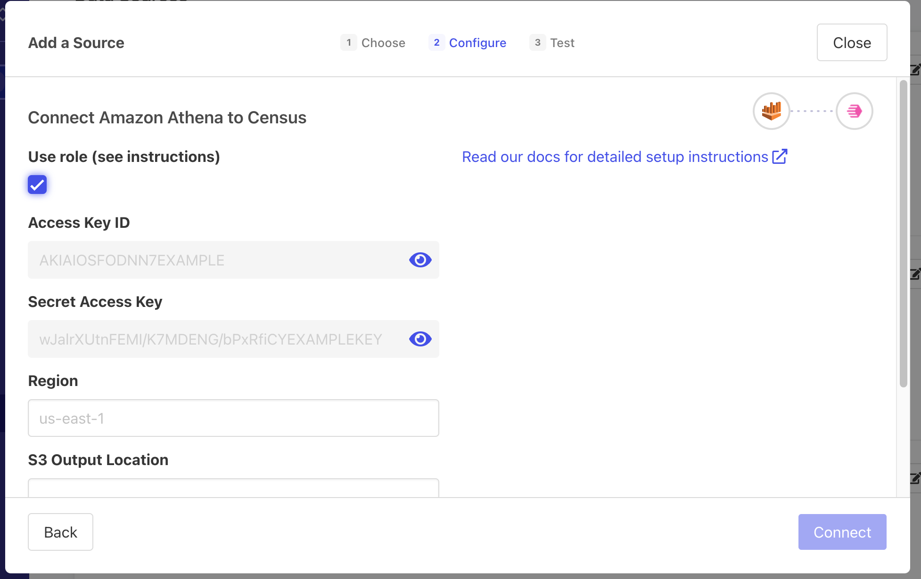Screen dimensions: 921x579
Task: Click the external-link icon beside docs text
Action: (x=780, y=156)
